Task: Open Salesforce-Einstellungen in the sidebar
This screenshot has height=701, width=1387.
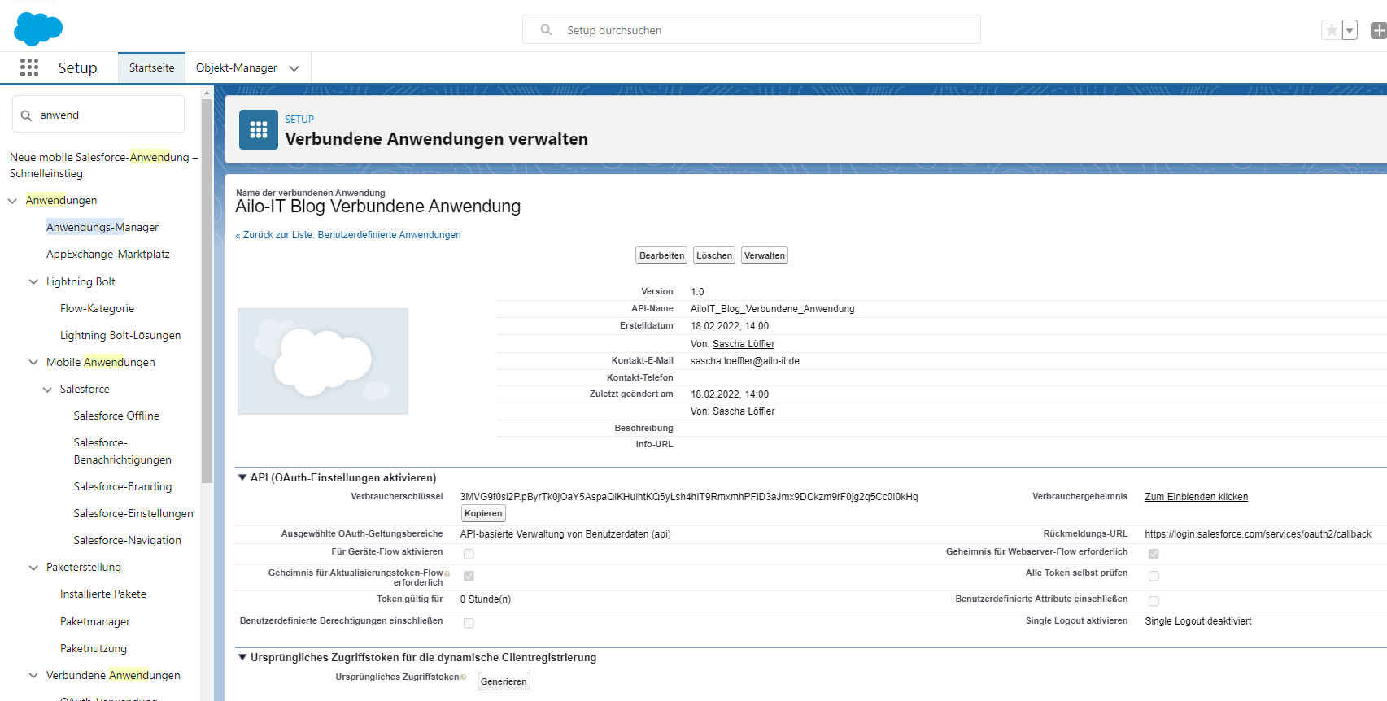Action: pyautogui.click(x=133, y=514)
